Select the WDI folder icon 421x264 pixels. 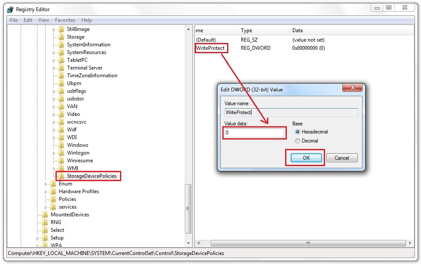61,137
